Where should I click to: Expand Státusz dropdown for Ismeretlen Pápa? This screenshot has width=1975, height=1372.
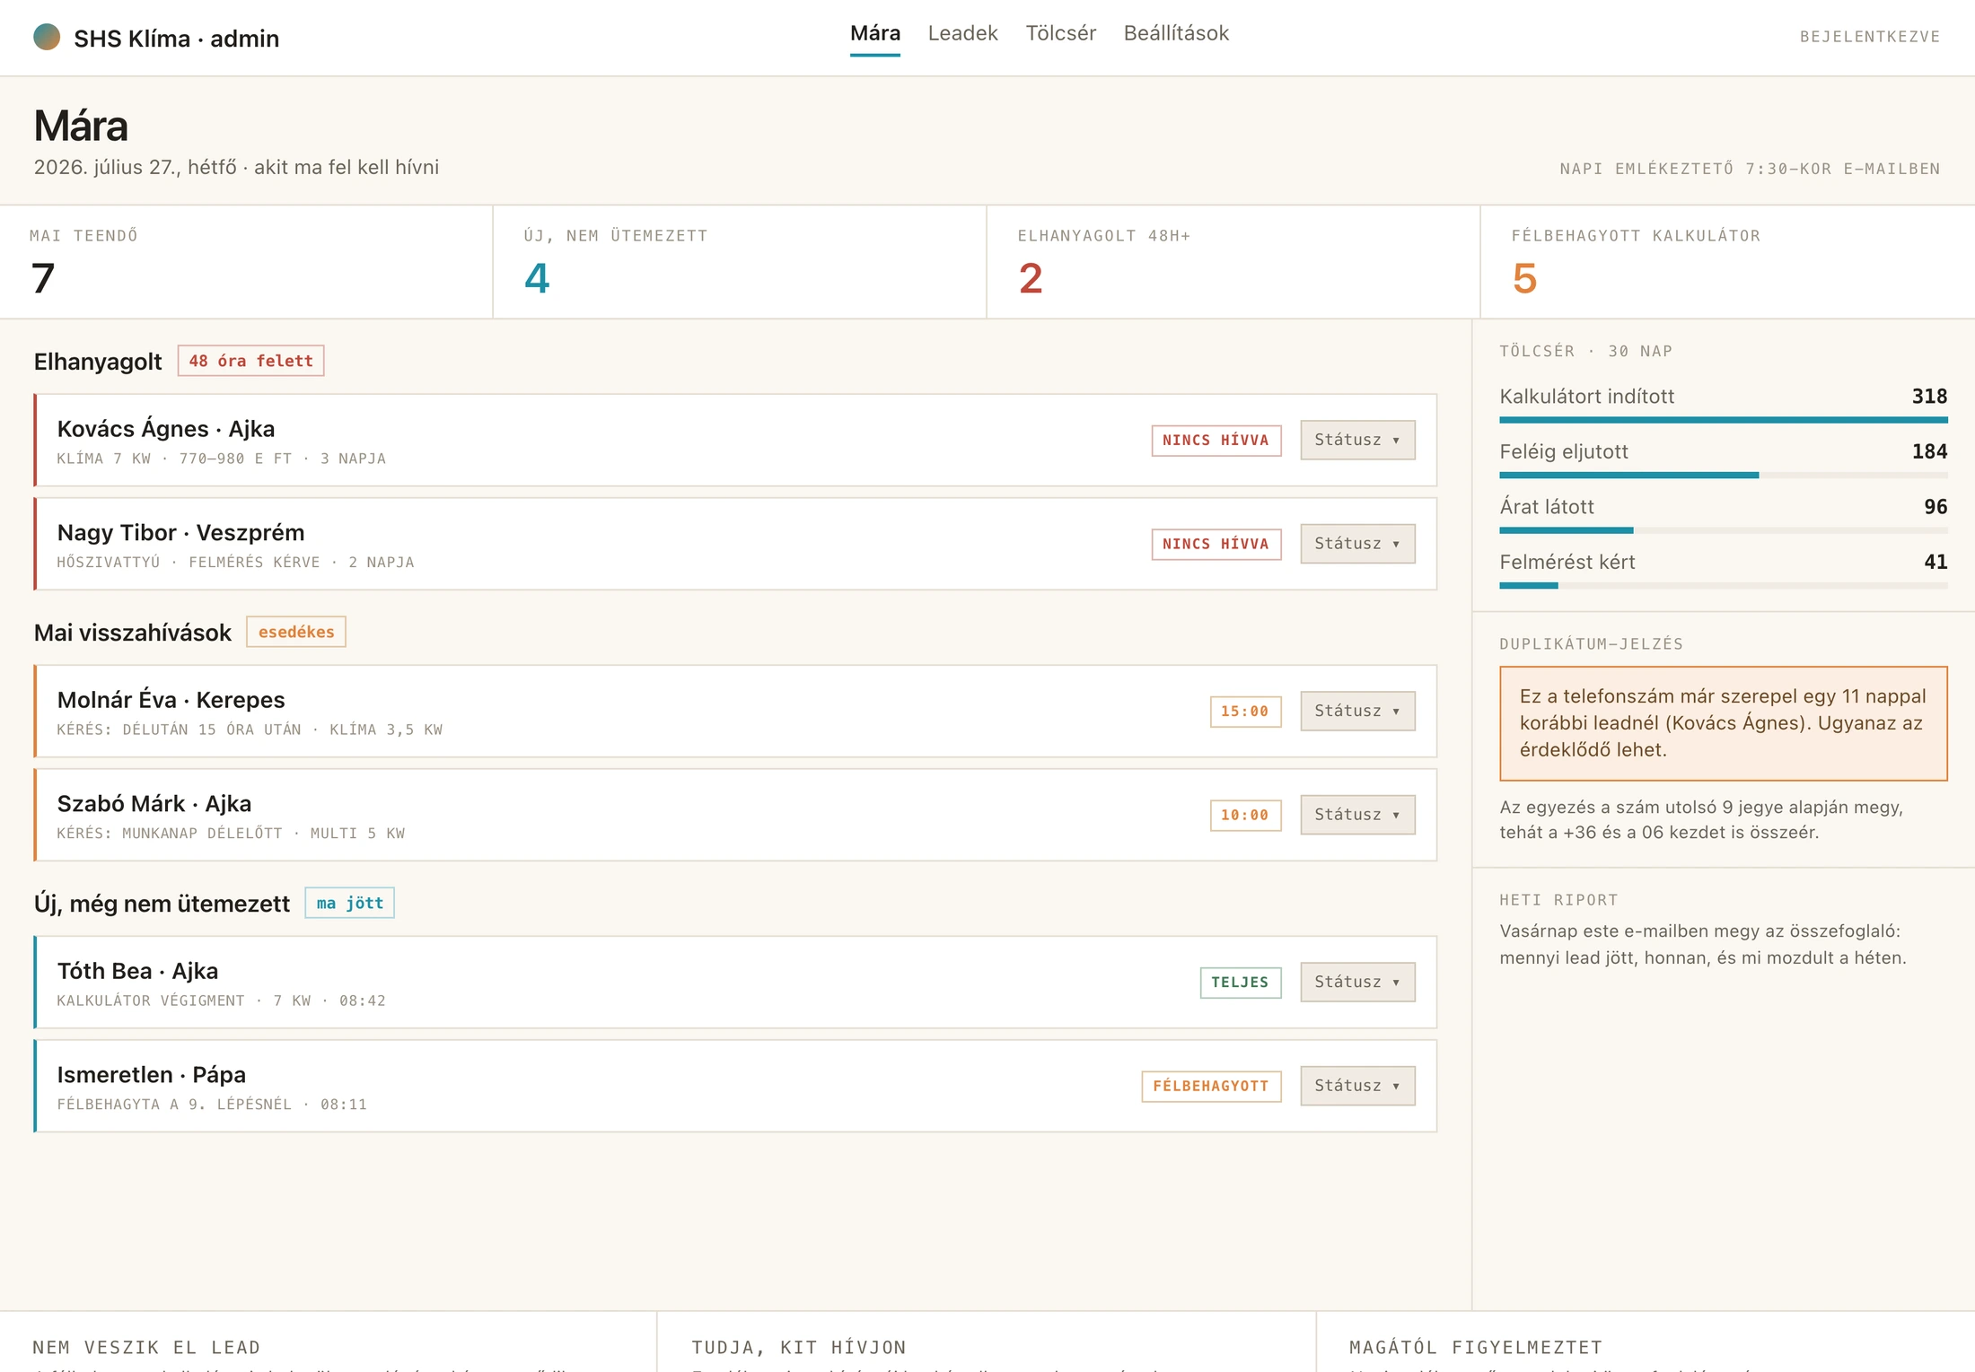(1357, 1086)
